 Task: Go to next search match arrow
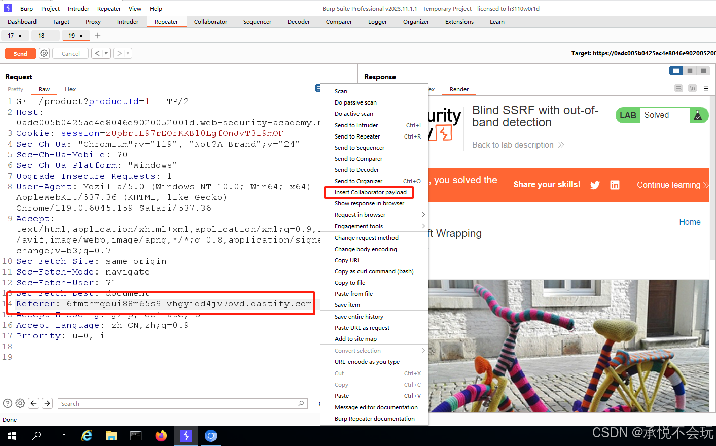coord(47,403)
